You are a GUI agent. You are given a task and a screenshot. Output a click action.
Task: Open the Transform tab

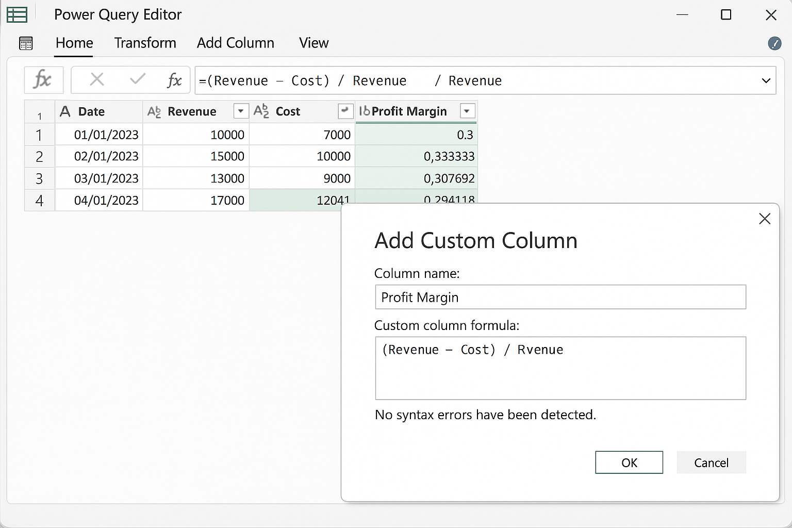pyautogui.click(x=145, y=43)
